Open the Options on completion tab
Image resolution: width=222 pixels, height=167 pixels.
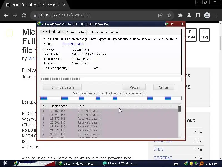(103, 32)
